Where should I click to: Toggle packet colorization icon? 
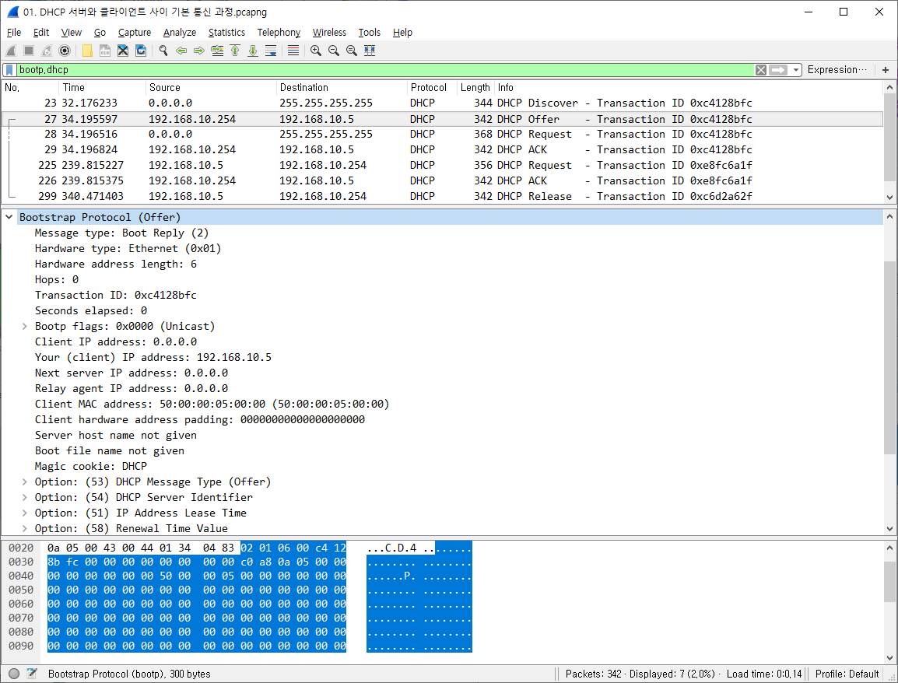click(x=293, y=51)
